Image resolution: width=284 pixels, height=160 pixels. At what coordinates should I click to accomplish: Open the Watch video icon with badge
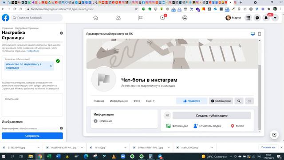pyautogui.click(x=163, y=18)
